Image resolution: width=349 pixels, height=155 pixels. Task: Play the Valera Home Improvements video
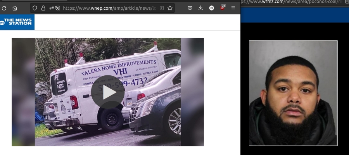click(108, 92)
